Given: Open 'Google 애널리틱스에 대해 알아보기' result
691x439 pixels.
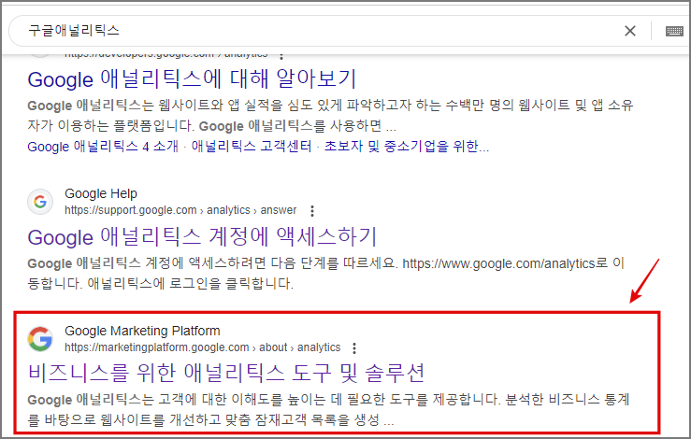Looking at the screenshot, I should (192, 79).
